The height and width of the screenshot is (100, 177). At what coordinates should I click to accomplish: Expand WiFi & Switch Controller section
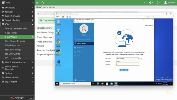17,68
